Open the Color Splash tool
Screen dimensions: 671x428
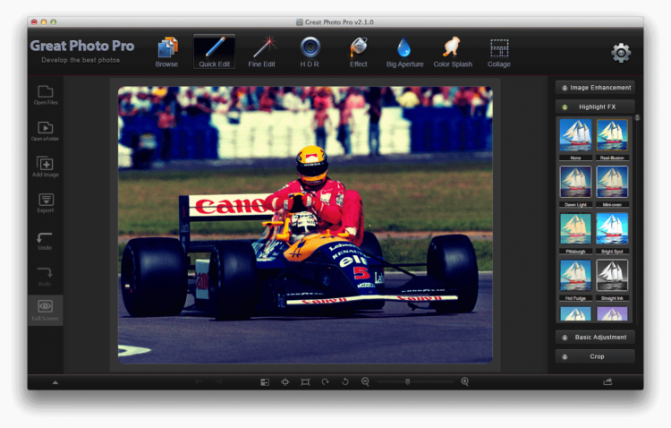(453, 52)
